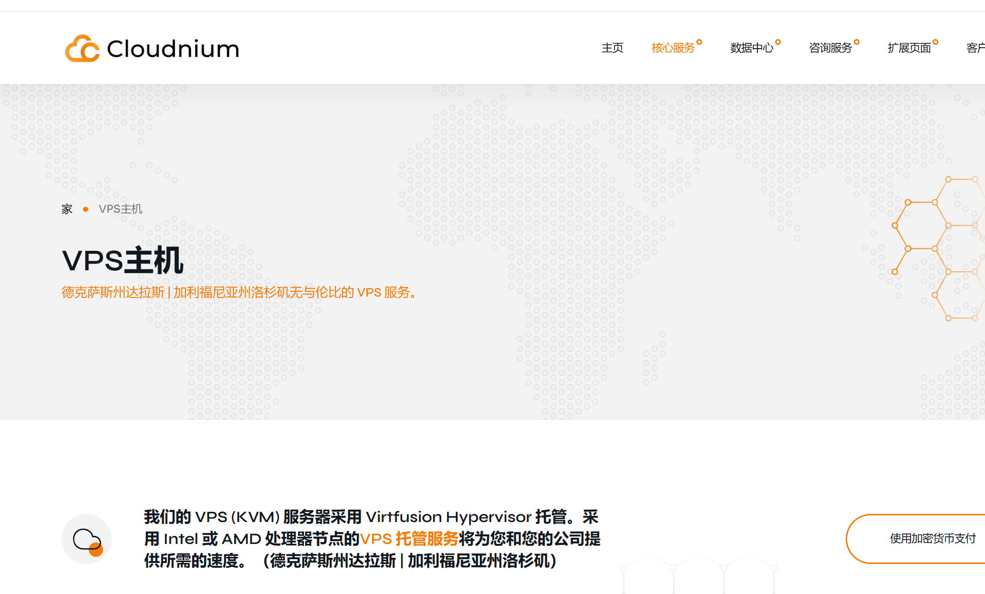Click the VPS主机 breadcrumb entry
The width and height of the screenshot is (985, 594).
120,209
